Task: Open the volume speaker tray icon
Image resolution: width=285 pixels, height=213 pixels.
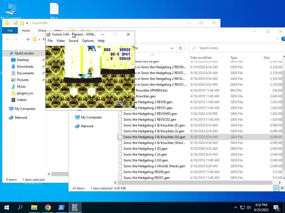Action: 249,207
